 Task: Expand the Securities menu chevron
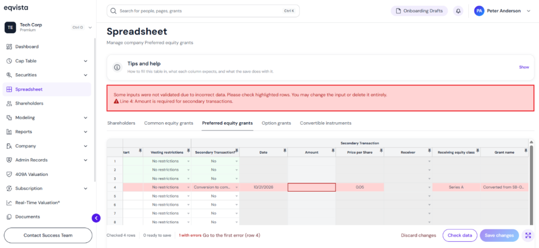[x=86, y=75]
